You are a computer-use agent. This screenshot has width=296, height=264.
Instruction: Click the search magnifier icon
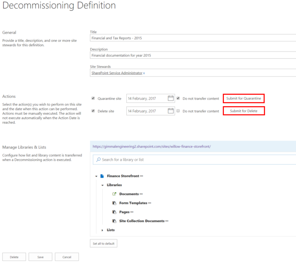[x=98, y=160]
